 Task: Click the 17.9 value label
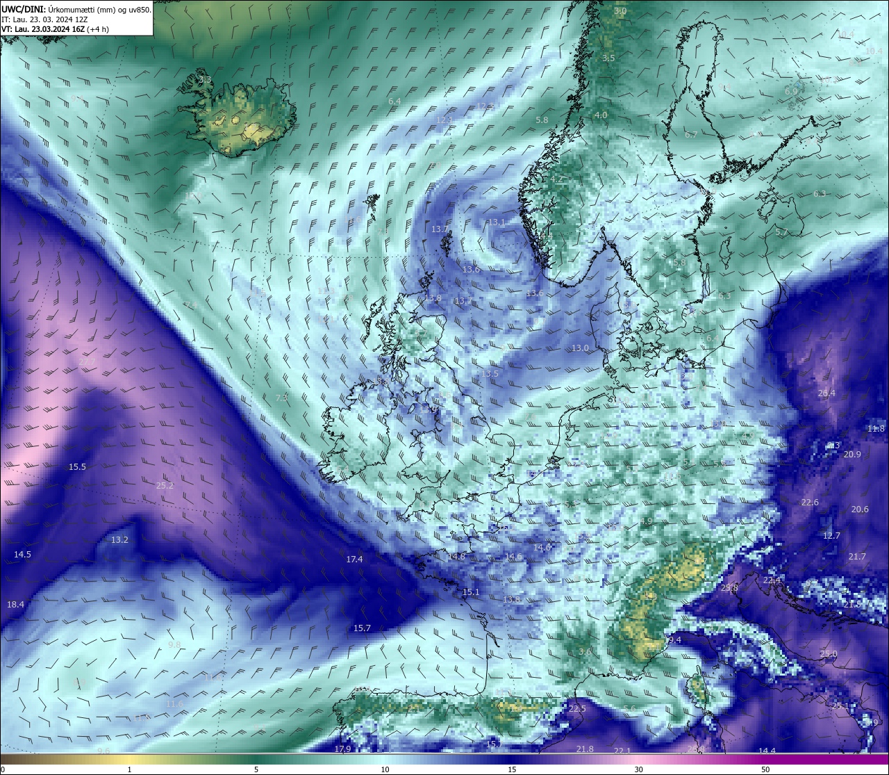point(342,749)
